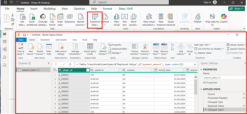Click Close & Apply in Power Query
This screenshot has width=247, height=114.
(21, 49)
